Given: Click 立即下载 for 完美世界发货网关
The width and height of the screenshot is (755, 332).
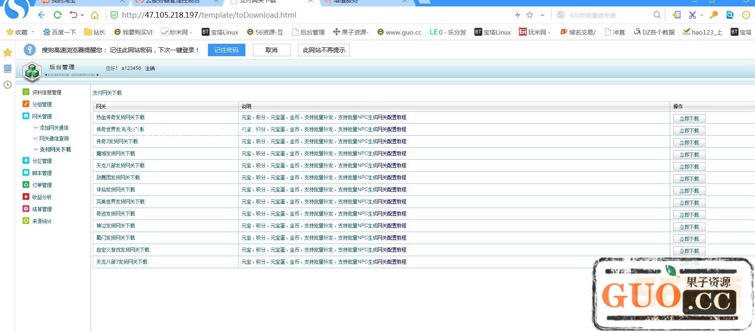Looking at the screenshot, I should point(689,203).
